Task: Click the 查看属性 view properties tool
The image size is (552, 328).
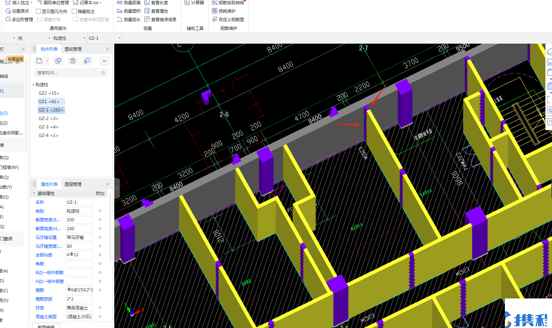Action: click(x=156, y=11)
